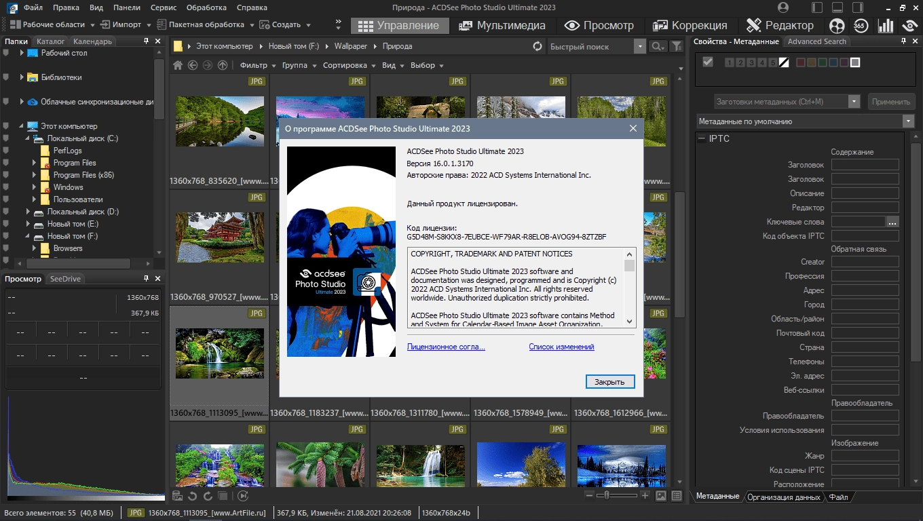Set rating 4 in metadata panel

tap(762, 62)
